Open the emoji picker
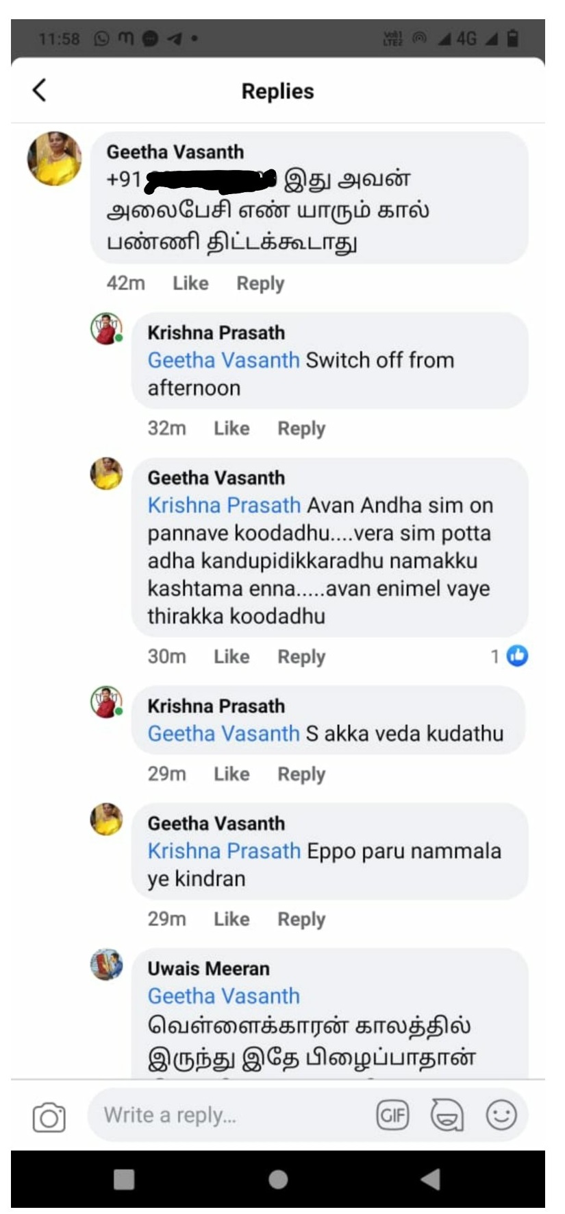The height and width of the screenshot is (1214, 565). [501, 1115]
